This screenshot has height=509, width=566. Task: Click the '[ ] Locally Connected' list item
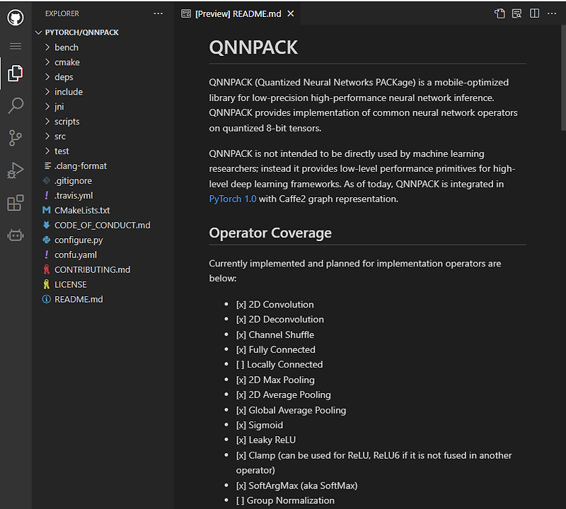[279, 364]
